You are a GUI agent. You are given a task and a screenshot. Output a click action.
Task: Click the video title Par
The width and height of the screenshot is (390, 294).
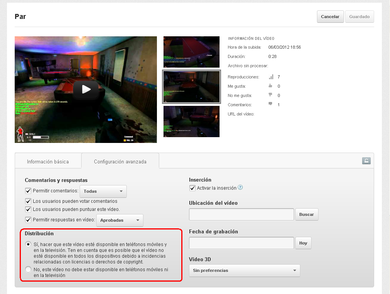click(x=20, y=17)
